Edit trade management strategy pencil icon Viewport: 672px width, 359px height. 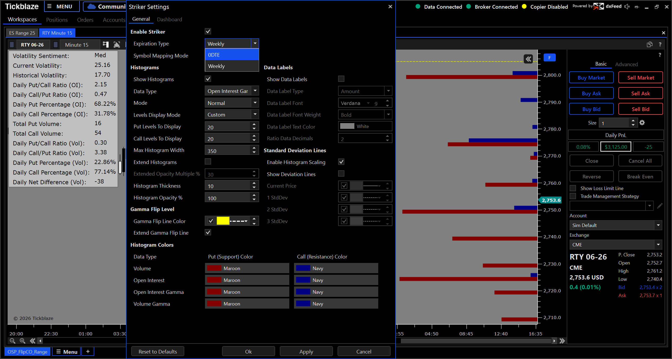(660, 206)
